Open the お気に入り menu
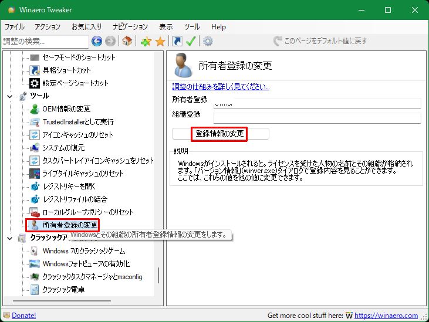Screen dimensions: 429x322 (86, 27)
